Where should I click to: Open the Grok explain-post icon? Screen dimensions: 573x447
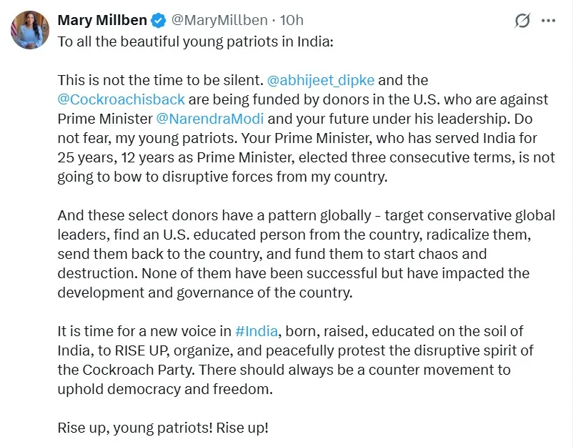click(x=522, y=21)
